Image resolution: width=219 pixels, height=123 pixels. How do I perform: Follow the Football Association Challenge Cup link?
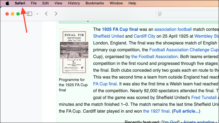[x=184, y=50]
